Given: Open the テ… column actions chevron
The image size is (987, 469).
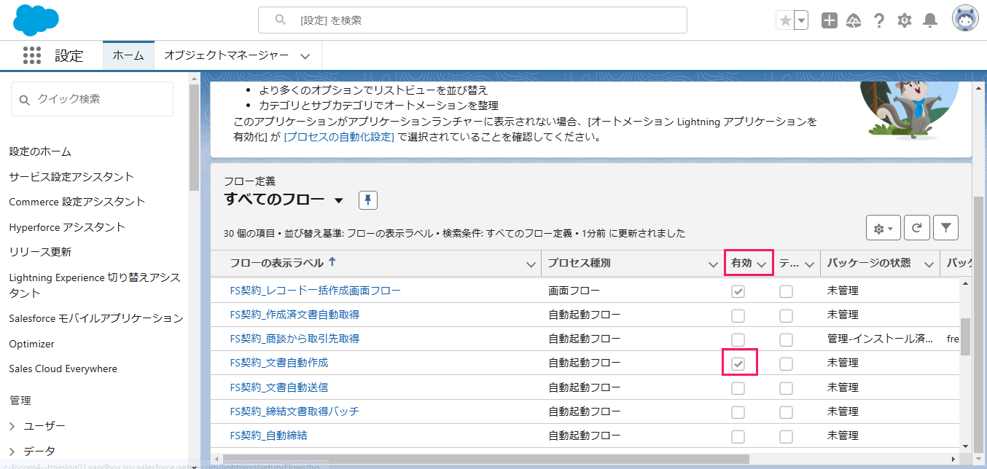Looking at the screenshot, I should pyautogui.click(x=810, y=264).
